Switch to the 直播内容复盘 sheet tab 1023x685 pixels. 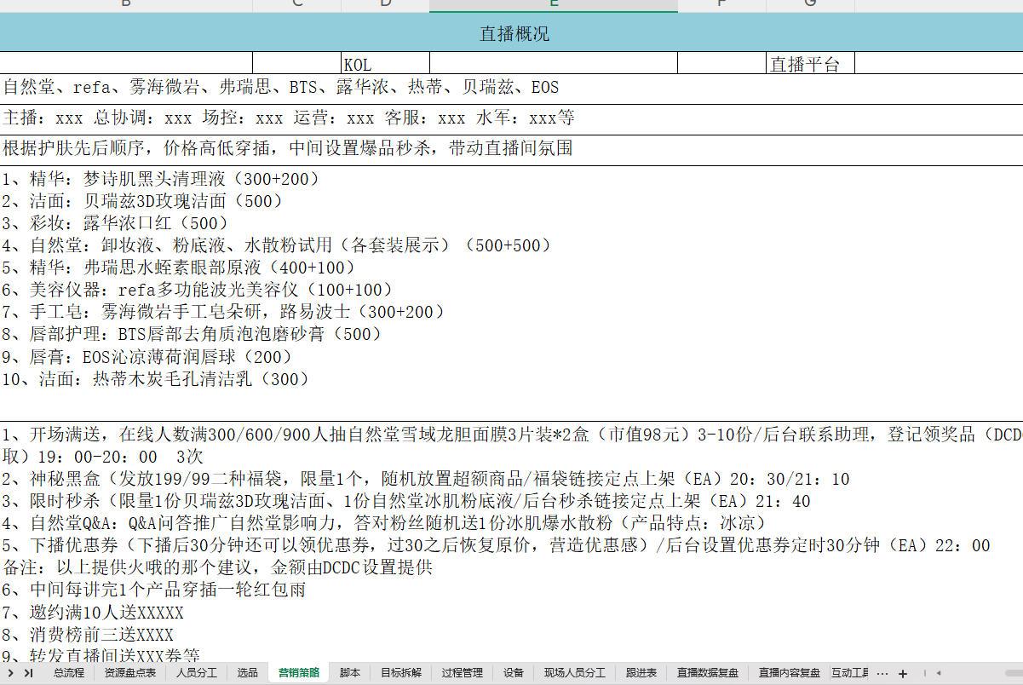tap(789, 673)
